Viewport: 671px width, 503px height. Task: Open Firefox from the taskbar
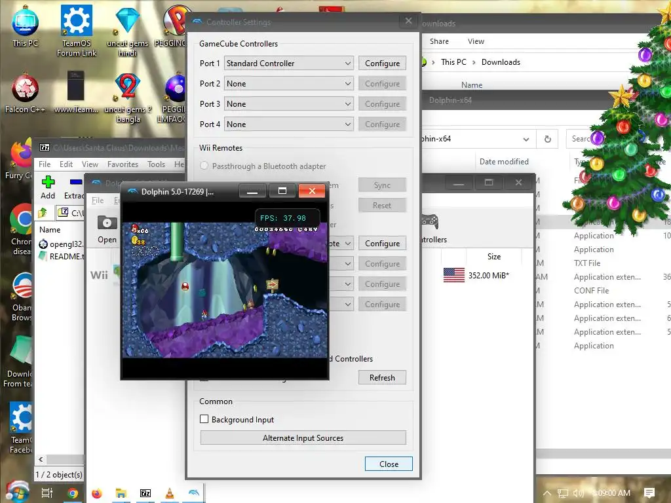97,494
